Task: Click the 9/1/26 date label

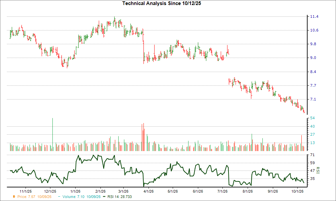Action: tap(272, 191)
